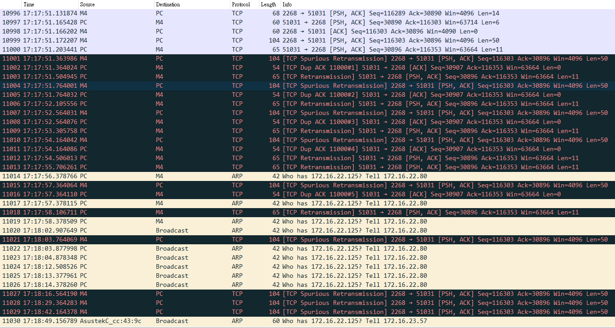
Task: Select Spurious Retransmission packet 11029
Action: (307, 312)
